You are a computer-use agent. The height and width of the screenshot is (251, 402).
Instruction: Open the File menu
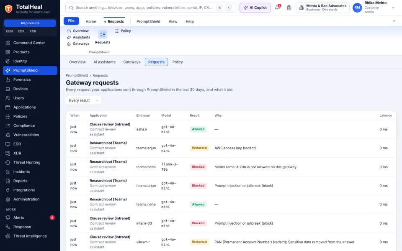(71, 21)
